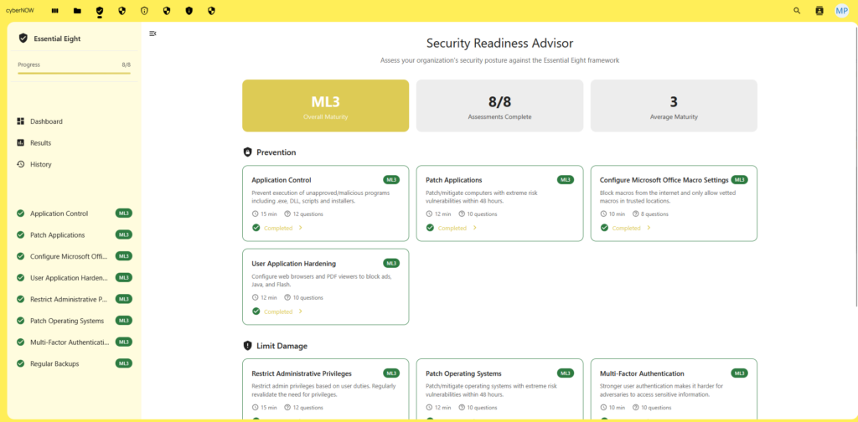Click Regular Backups green check in sidebar
Screen dimensions: 858x422
coord(20,363)
